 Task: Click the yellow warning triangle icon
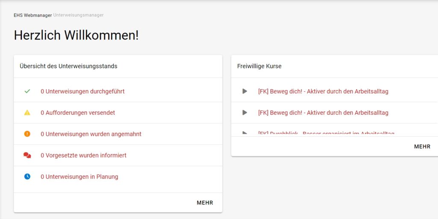tap(27, 113)
